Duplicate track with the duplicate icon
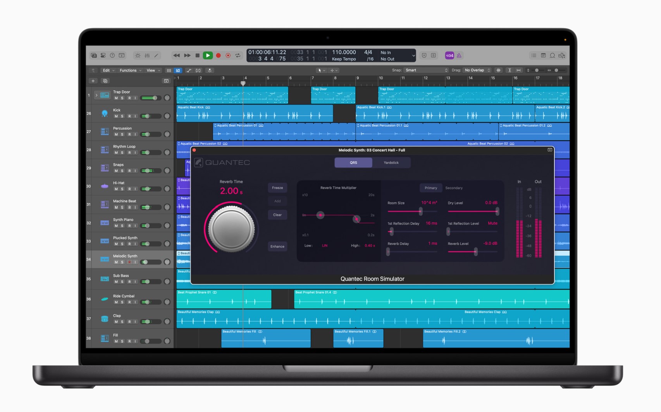The width and height of the screenshot is (661, 412). click(x=105, y=81)
